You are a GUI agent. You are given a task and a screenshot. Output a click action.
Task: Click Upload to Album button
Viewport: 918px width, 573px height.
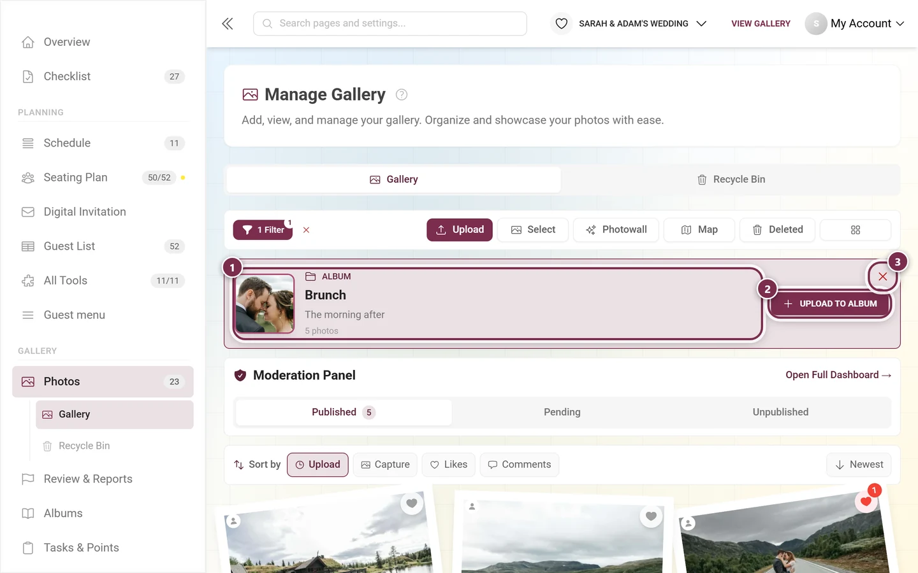click(x=830, y=304)
